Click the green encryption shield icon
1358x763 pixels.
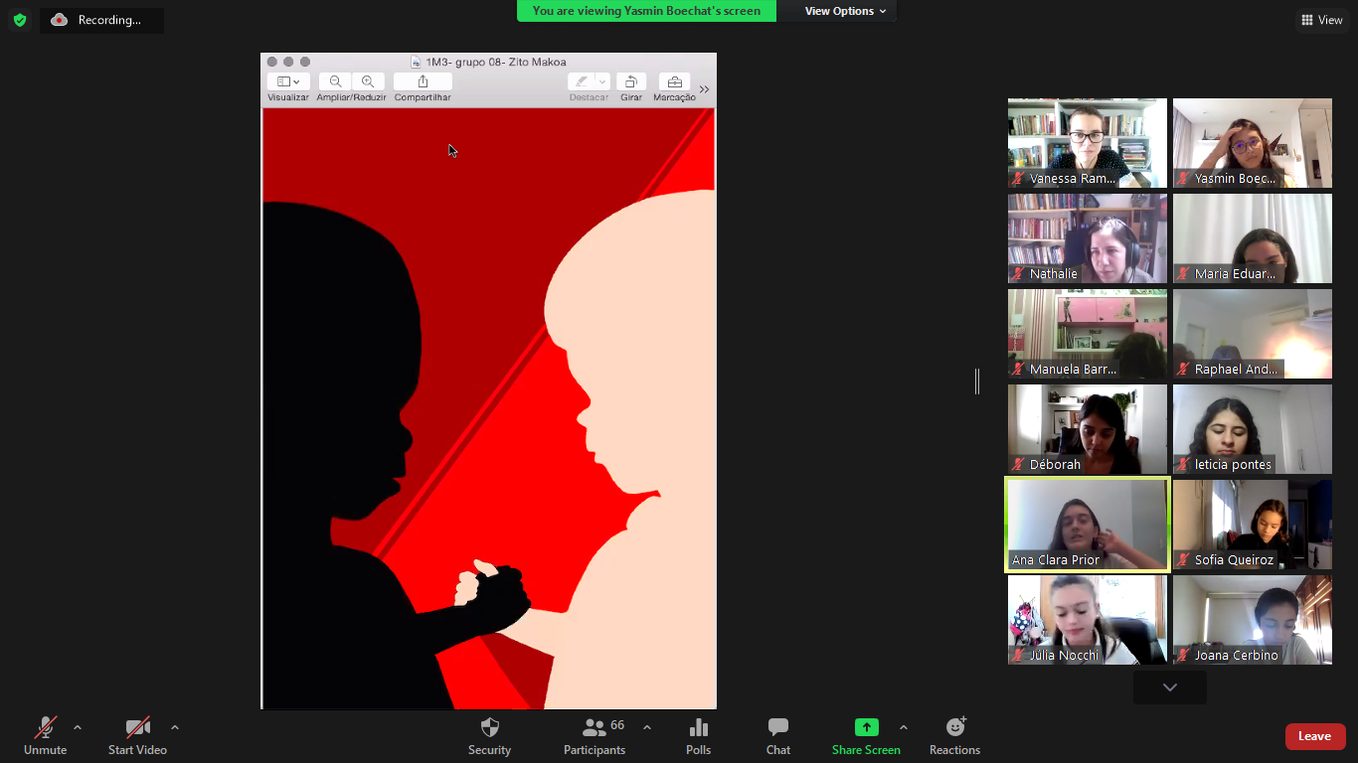[x=20, y=20]
